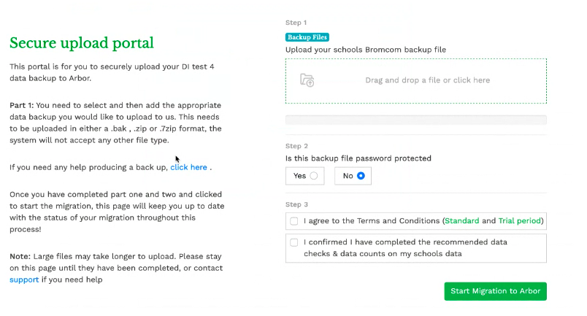The width and height of the screenshot is (587, 316).
Task: Select Yes for password protected backup
Action: point(314,176)
